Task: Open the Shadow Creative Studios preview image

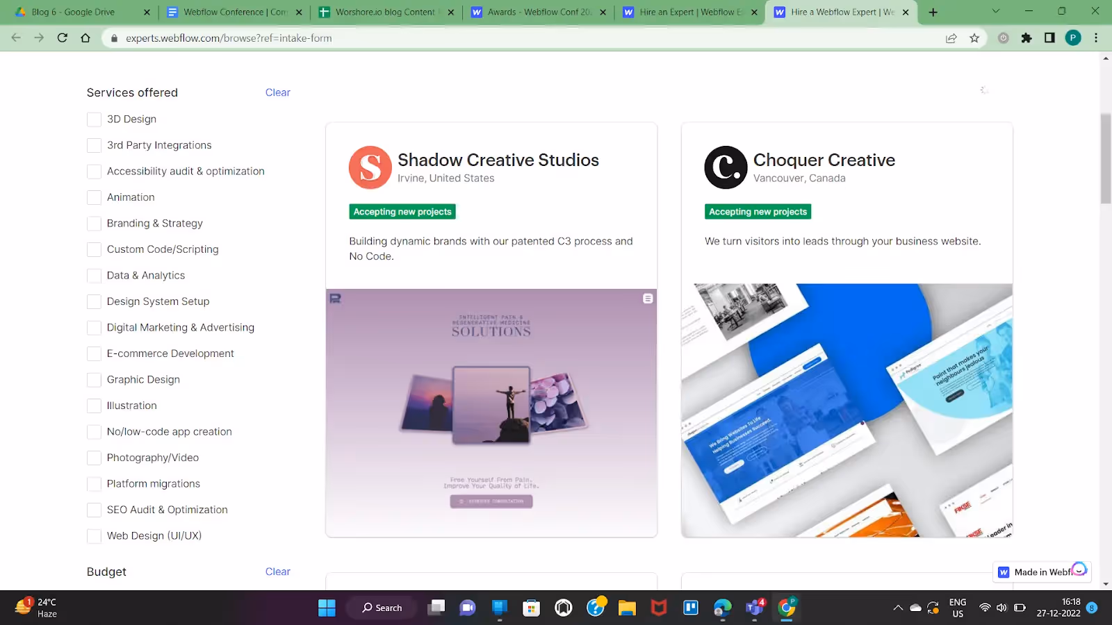Action: [x=491, y=412]
